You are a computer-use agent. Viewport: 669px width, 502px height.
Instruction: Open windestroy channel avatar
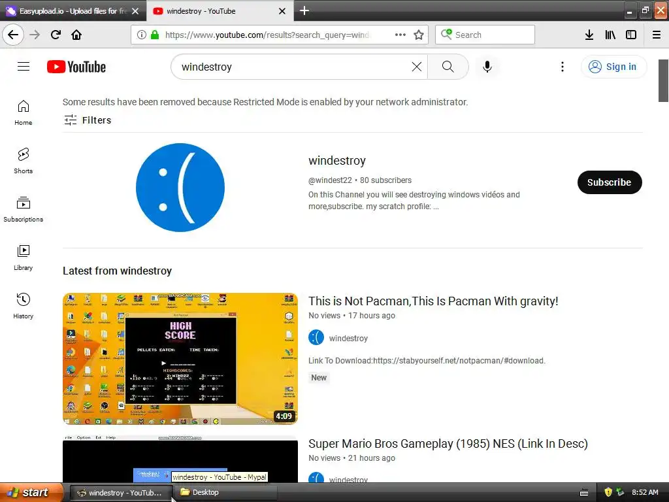[x=180, y=188]
